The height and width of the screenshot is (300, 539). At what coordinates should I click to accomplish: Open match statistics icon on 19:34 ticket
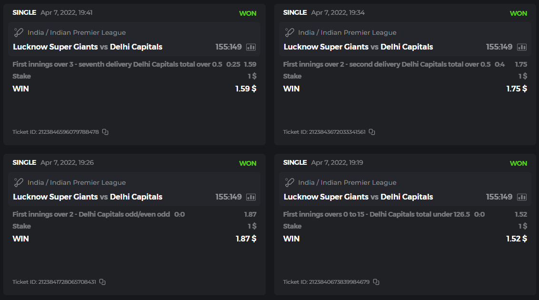[x=522, y=47]
